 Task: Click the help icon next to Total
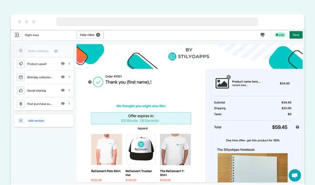(x=298, y=127)
